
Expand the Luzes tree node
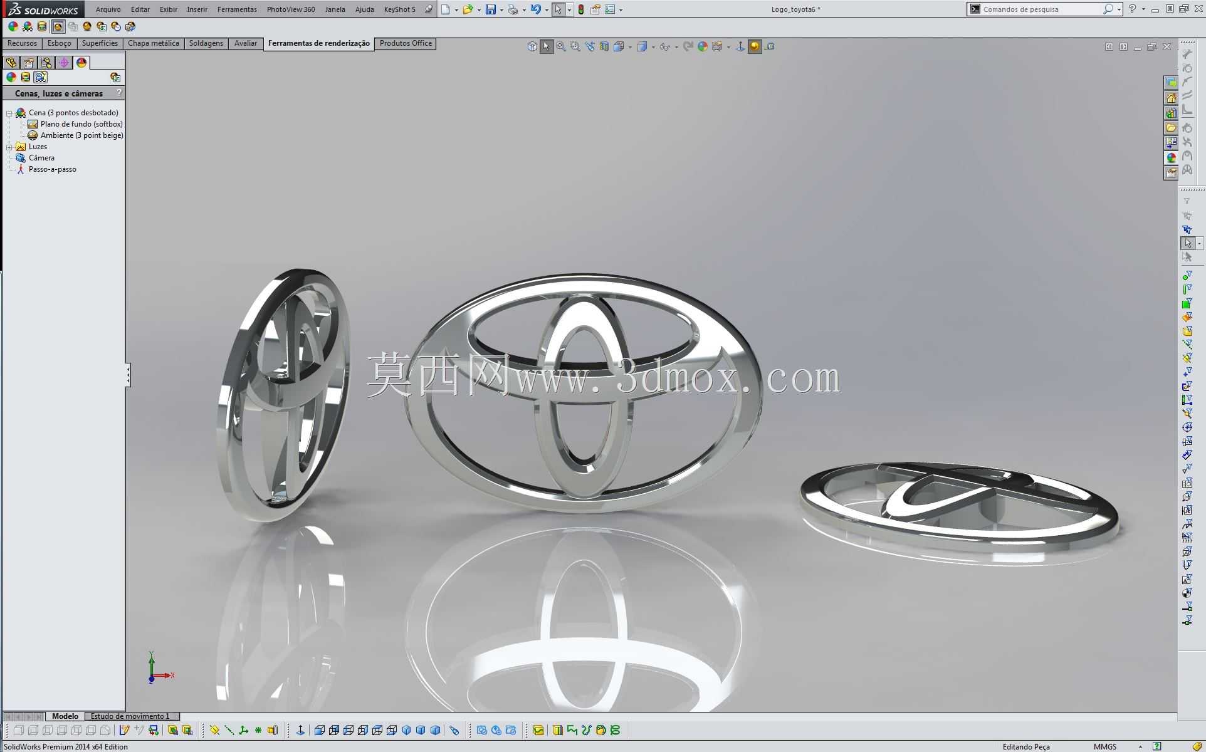coord(9,147)
